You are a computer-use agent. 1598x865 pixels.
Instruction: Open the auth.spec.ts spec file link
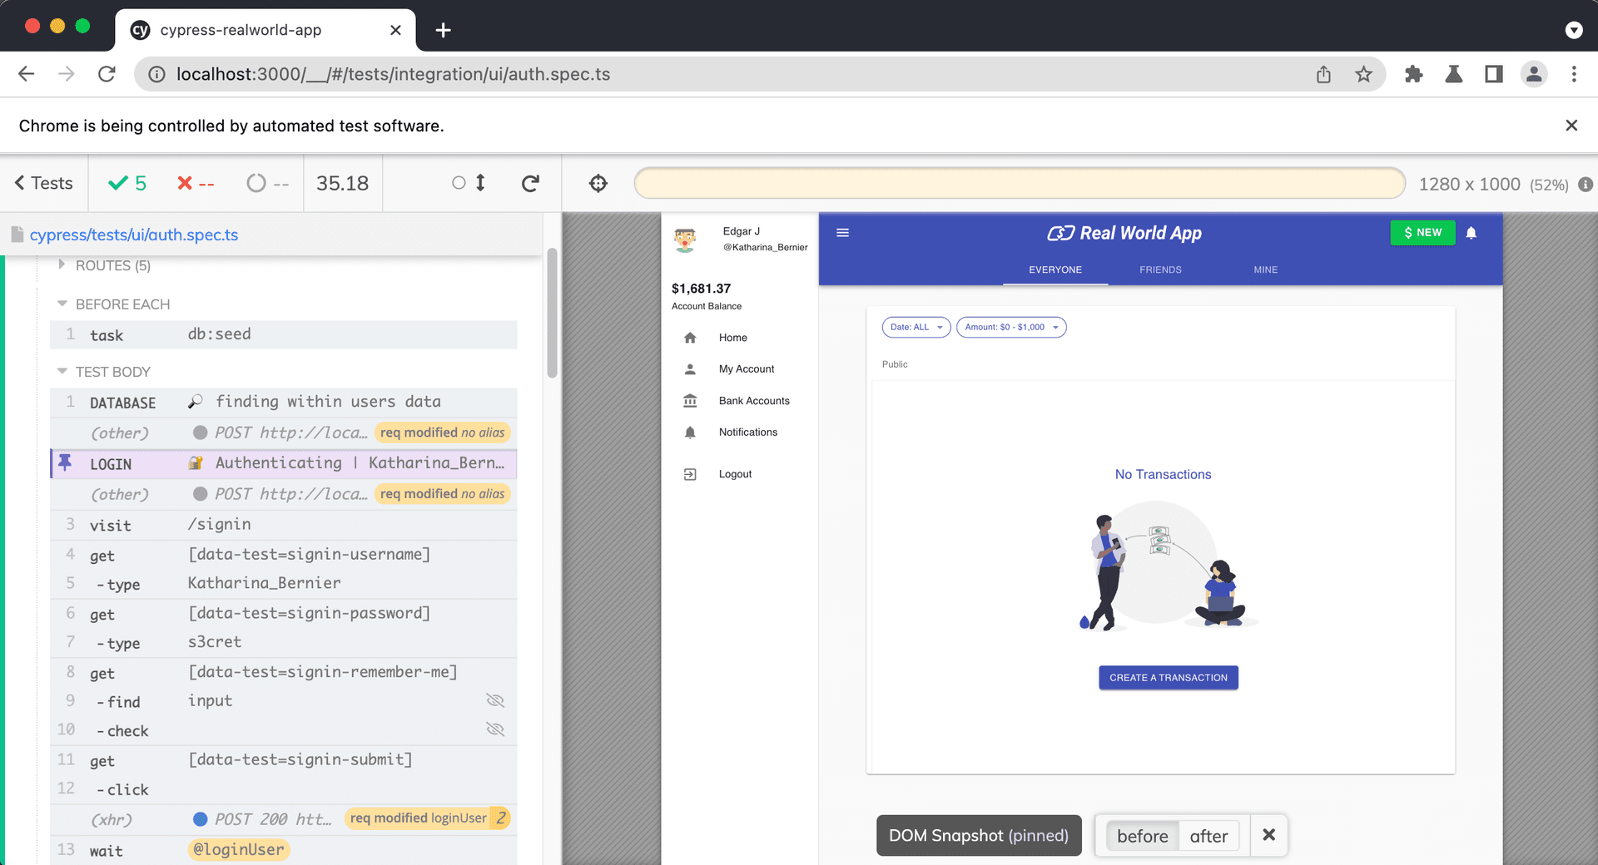136,235
